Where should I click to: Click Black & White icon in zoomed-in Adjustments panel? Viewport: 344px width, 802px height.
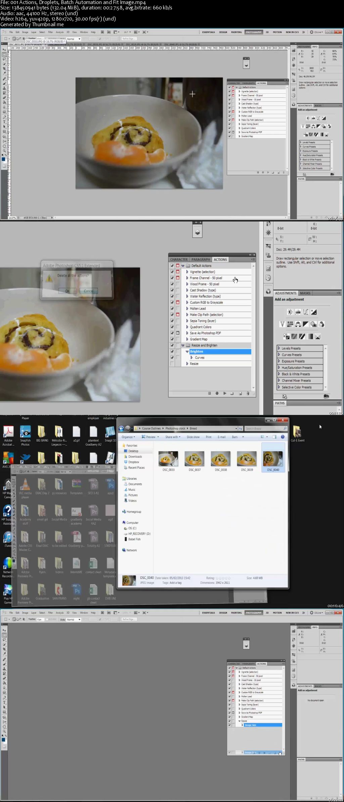(306, 324)
